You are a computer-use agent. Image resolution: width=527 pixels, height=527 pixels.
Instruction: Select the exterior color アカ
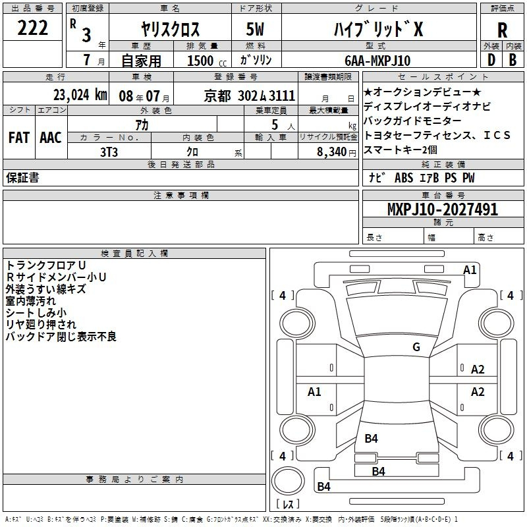click(142, 125)
